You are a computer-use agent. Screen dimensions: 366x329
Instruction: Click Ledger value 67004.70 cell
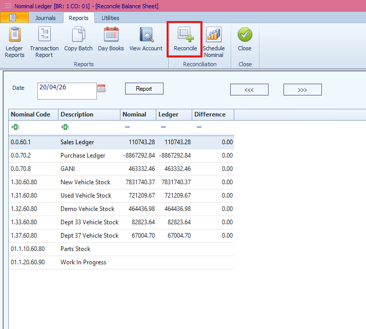click(x=174, y=236)
